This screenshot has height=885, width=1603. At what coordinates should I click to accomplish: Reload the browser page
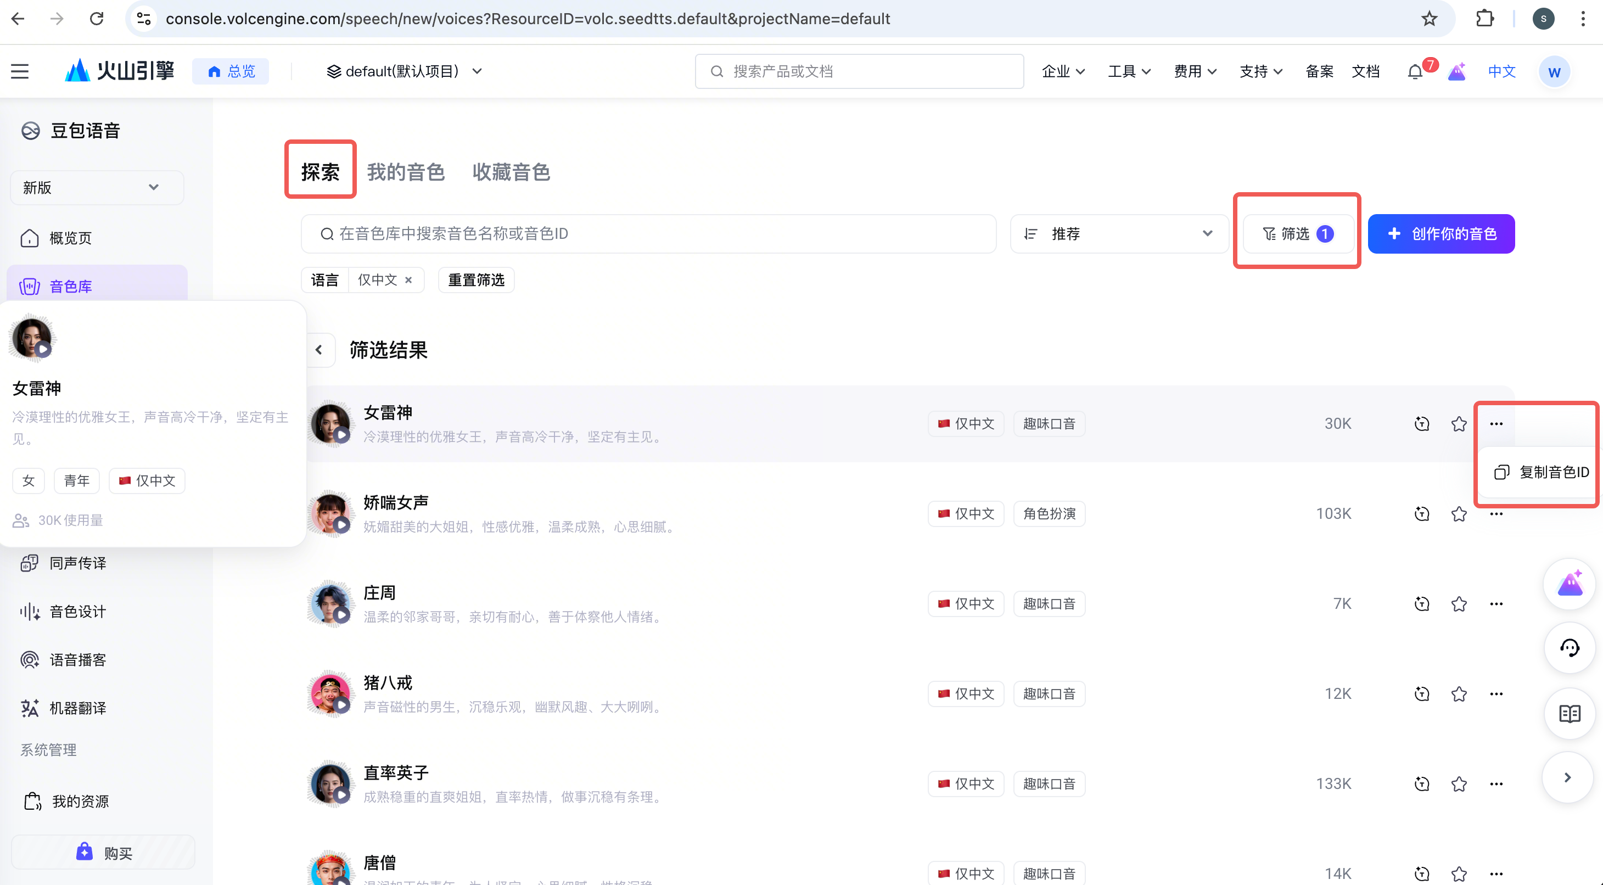97,19
